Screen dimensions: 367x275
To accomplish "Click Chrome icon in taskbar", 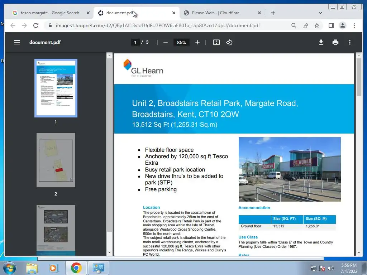I will point(76,268).
